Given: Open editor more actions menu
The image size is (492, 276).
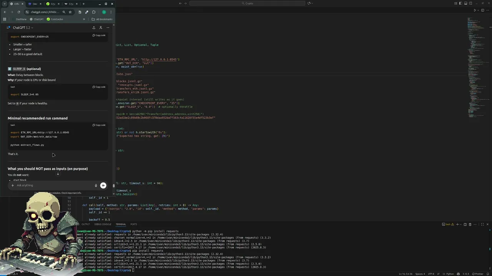Looking at the screenshot, I should tap(487, 10).
